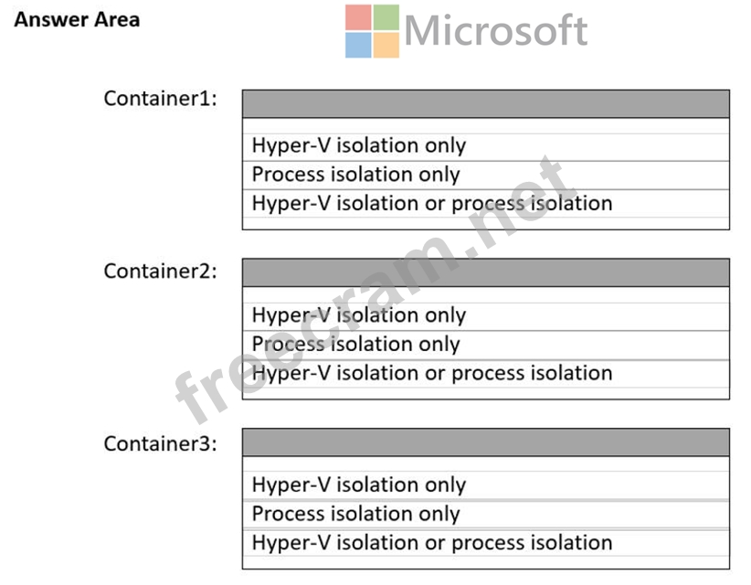Choose Process isolation only for Container3
751x585 pixels.
(x=356, y=514)
